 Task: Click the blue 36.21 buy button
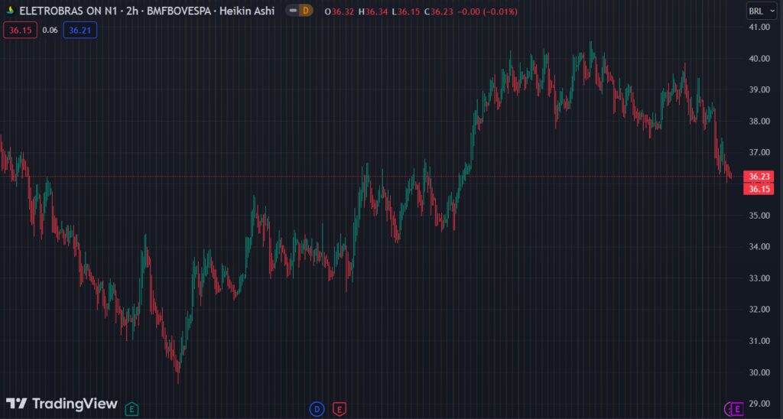point(80,30)
